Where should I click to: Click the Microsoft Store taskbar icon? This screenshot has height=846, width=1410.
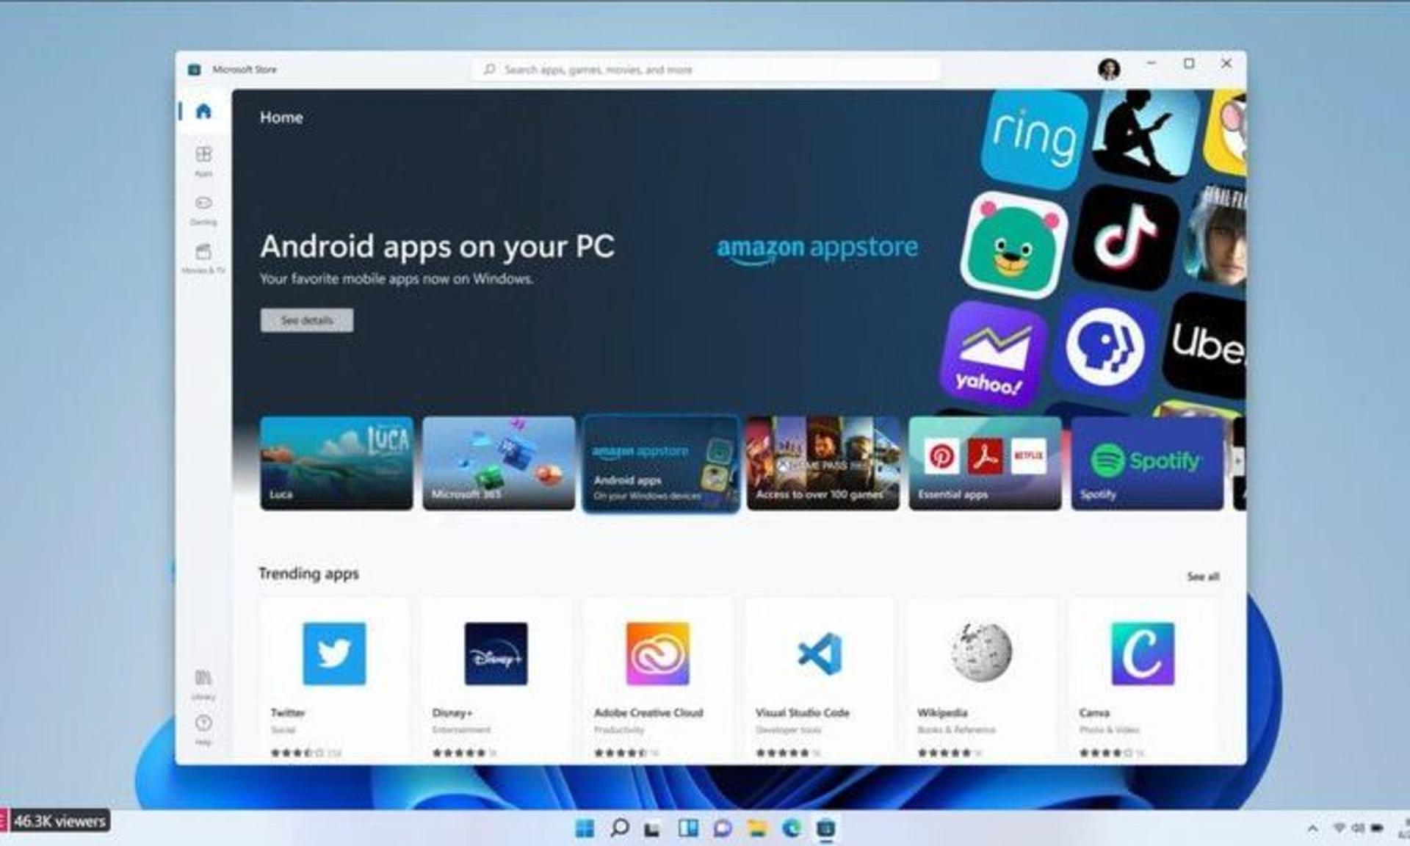(826, 828)
